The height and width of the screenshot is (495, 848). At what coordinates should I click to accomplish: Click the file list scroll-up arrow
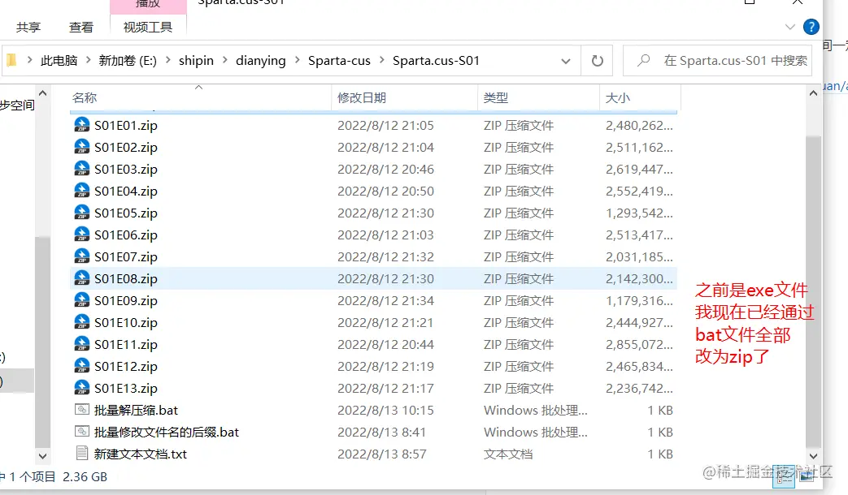pyautogui.click(x=813, y=93)
